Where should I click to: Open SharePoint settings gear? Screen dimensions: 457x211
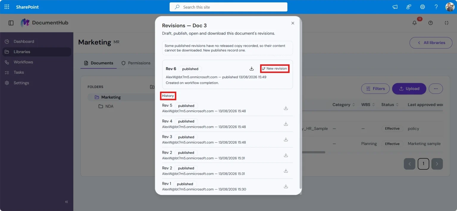point(422,7)
